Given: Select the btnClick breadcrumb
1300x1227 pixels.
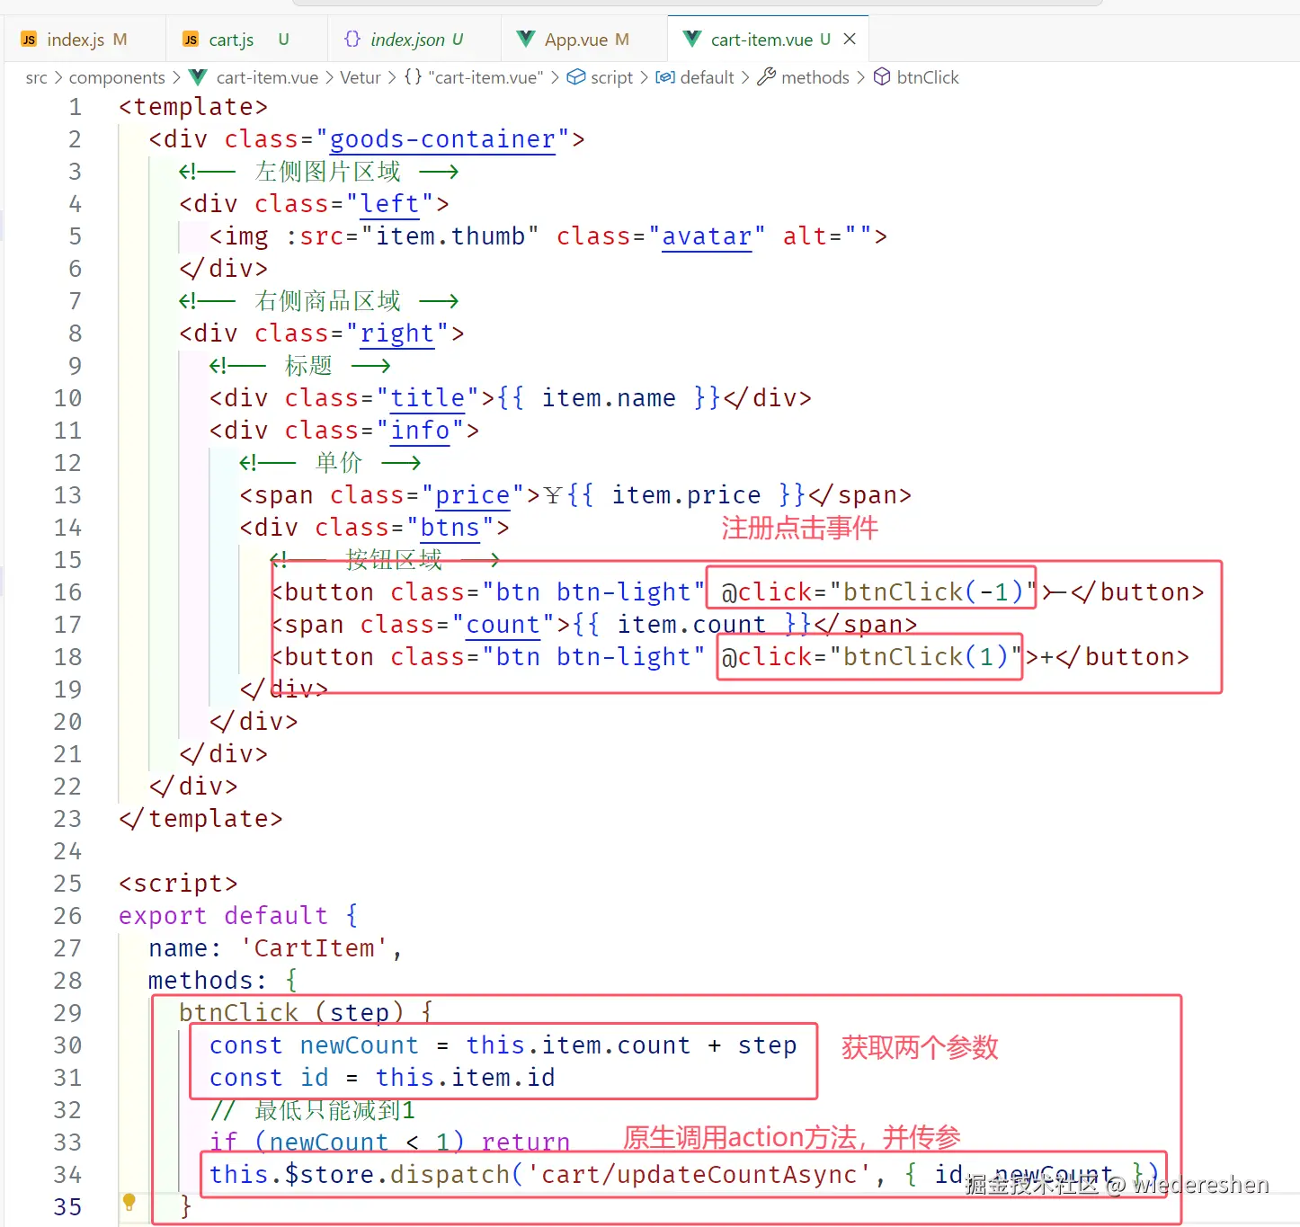Looking at the screenshot, I should click(928, 77).
